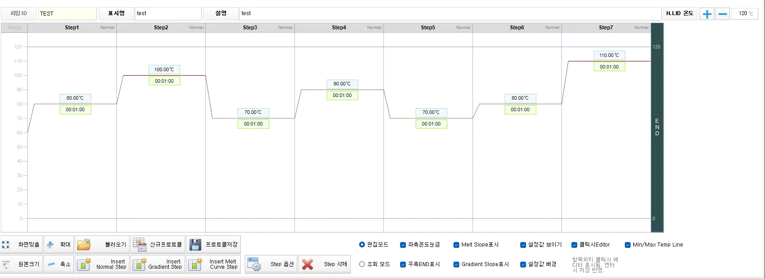Viewport: 765px width, 279px height.
Task: Click the Insert Normal Step icon
Action: [84, 264]
